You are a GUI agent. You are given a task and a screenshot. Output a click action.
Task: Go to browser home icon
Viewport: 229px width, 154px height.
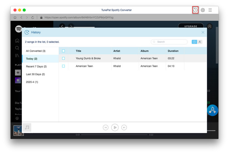15,17
